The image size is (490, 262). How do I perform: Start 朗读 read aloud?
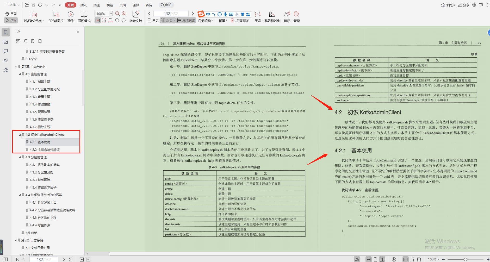click(x=287, y=17)
